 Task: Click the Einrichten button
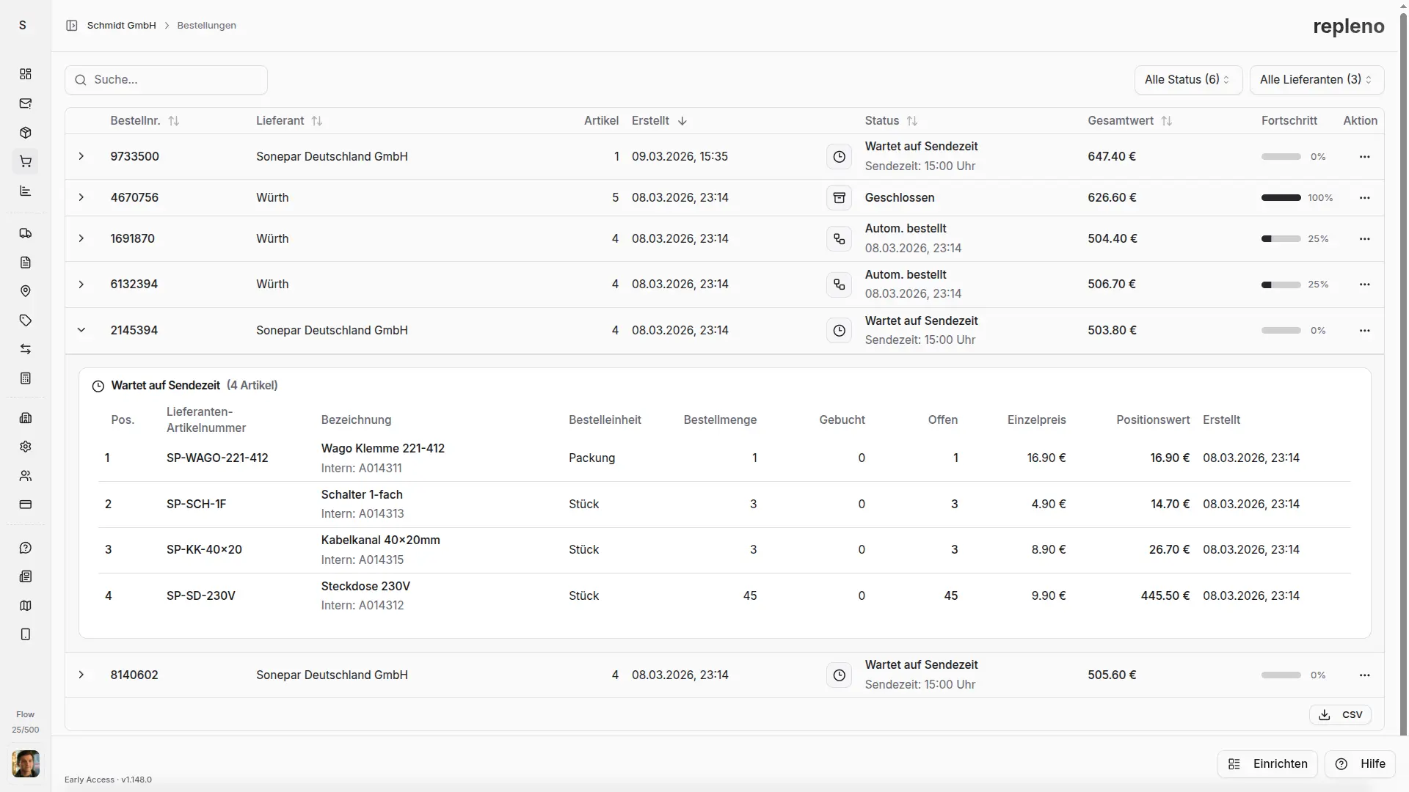(1267, 764)
